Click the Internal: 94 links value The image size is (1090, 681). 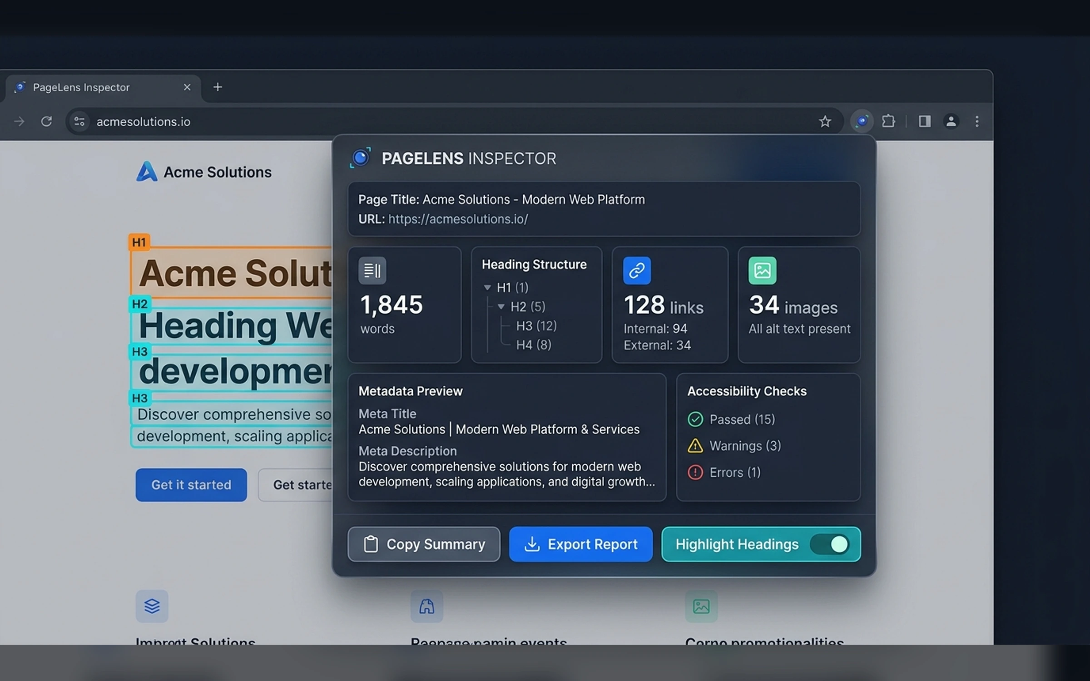[655, 329]
